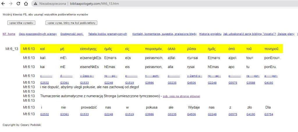Open 'Opis poszczególnych wierszy' link
The width and height of the screenshot is (298, 132).
(38, 34)
